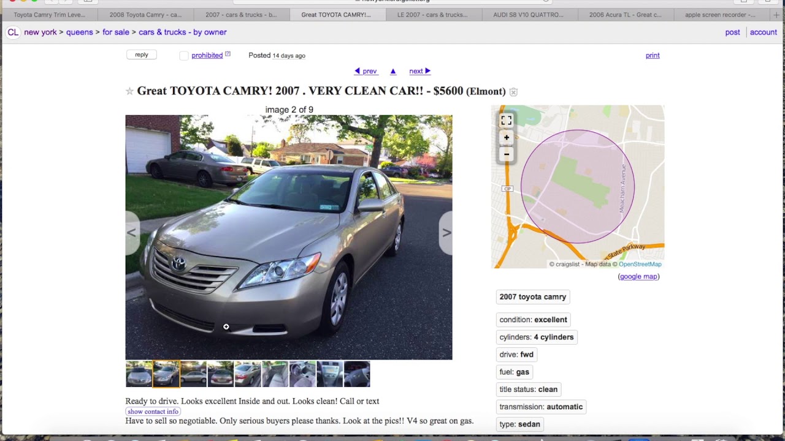Check the prohibited flag checkbox

pyautogui.click(x=184, y=56)
